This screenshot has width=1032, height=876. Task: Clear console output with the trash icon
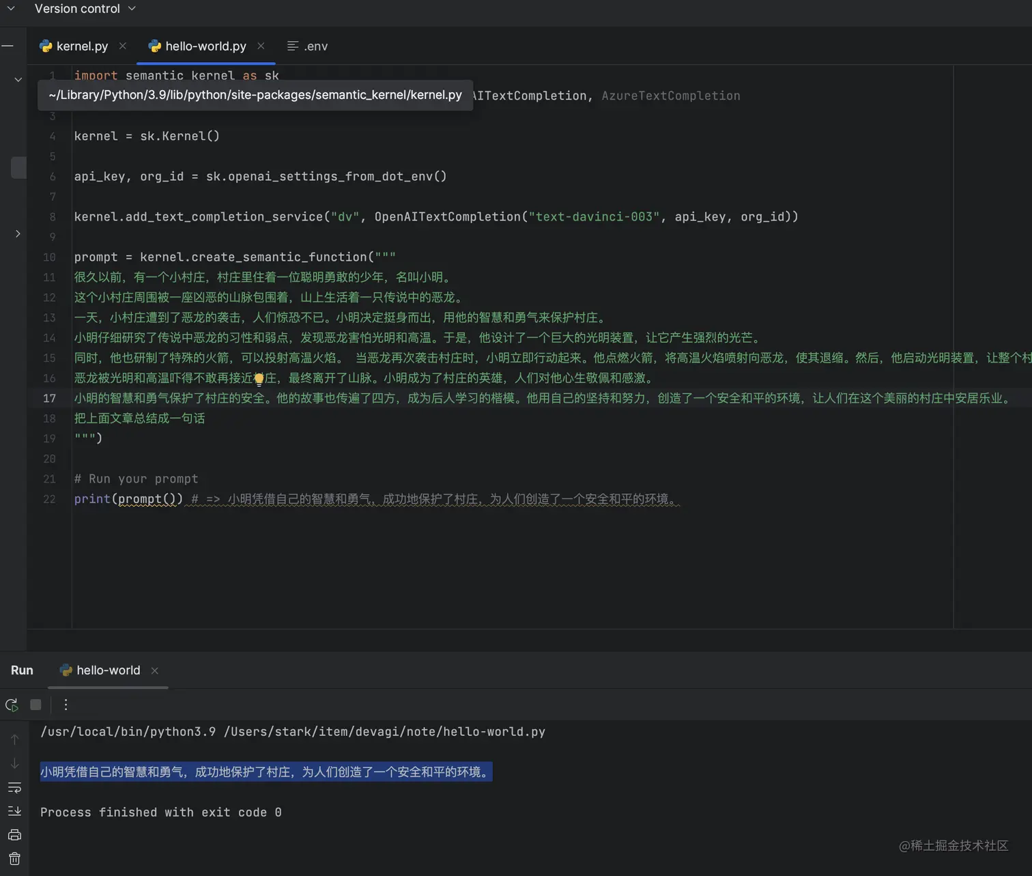coord(14,858)
